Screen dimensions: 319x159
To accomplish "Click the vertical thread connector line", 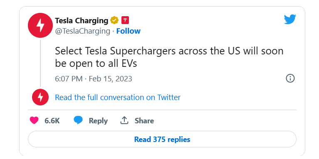I will tap(40, 63).
